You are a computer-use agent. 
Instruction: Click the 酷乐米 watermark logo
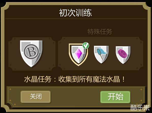(x=140, y=107)
